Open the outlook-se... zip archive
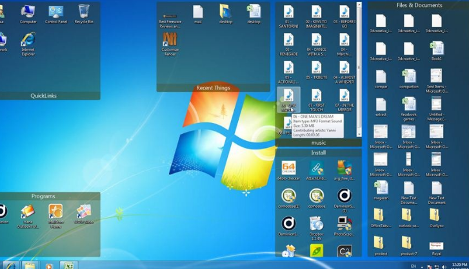This screenshot has height=269, width=469. (x=408, y=218)
